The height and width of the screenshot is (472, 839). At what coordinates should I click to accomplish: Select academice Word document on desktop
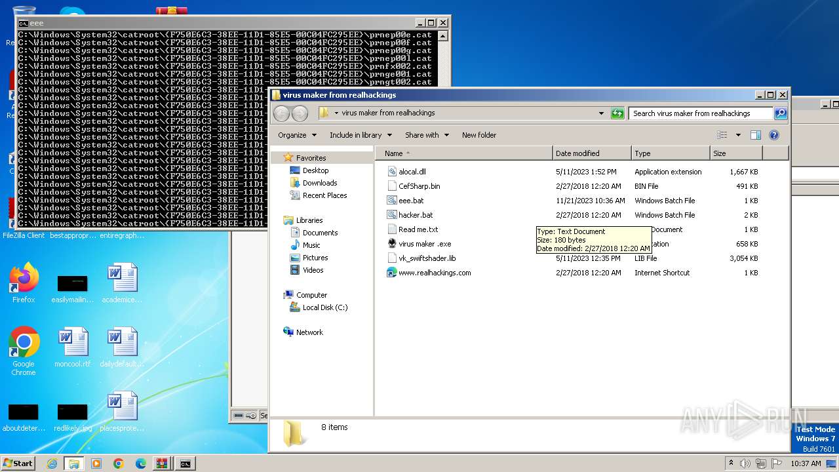(122, 283)
